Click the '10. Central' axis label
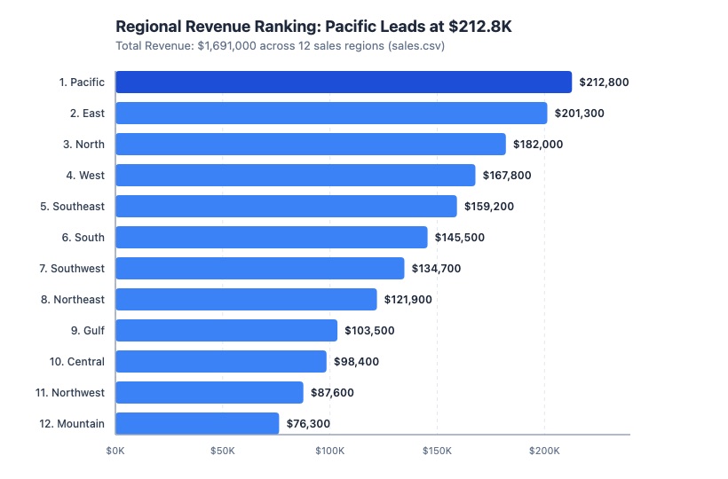Viewport: 728px width, 479px height. 77,362
